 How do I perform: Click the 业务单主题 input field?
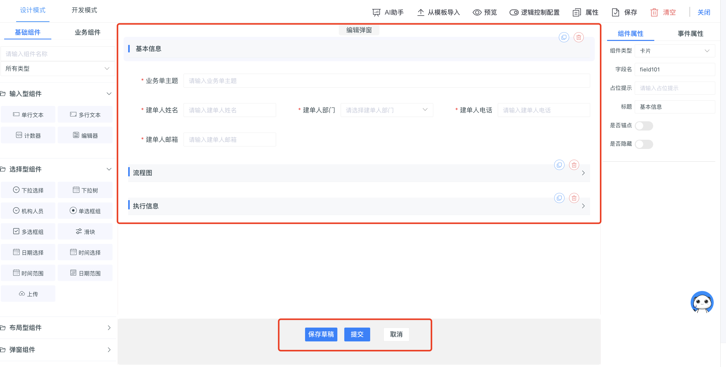387,81
